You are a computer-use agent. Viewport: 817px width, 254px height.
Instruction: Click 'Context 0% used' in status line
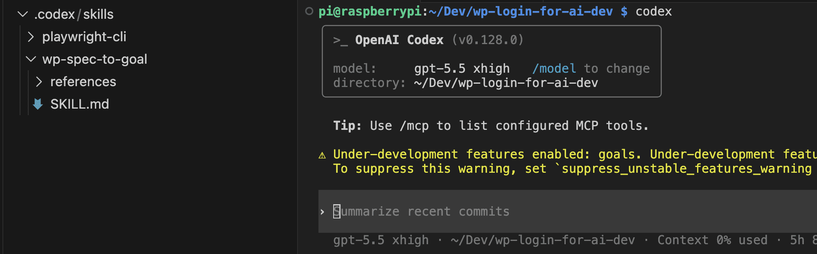tap(712, 240)
